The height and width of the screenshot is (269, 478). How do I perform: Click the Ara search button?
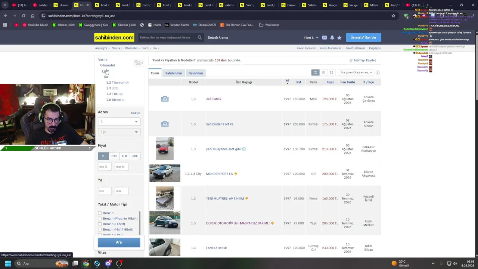119,242
